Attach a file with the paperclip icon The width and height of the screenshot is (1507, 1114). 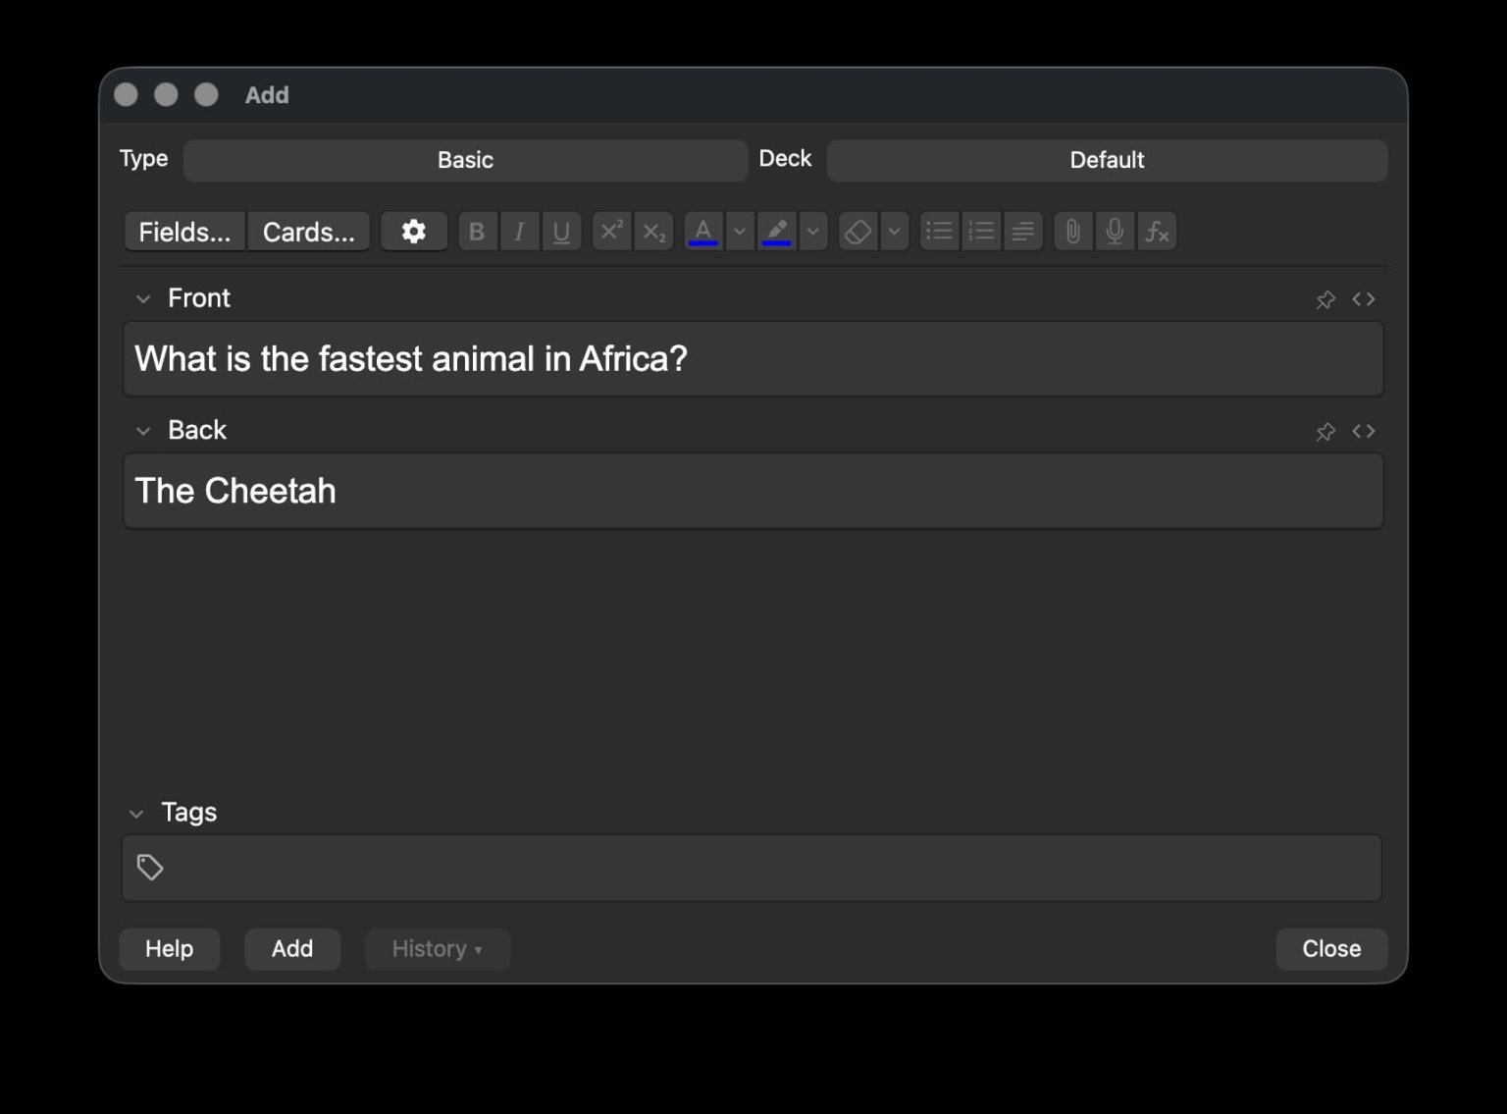click(1073, 232)
